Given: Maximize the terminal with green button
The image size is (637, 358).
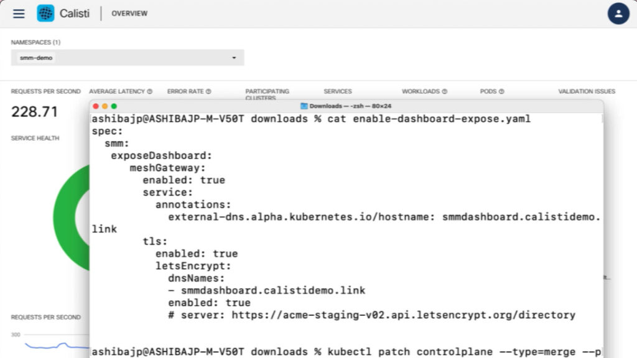Looking at the screenshot, I should 114,106.
